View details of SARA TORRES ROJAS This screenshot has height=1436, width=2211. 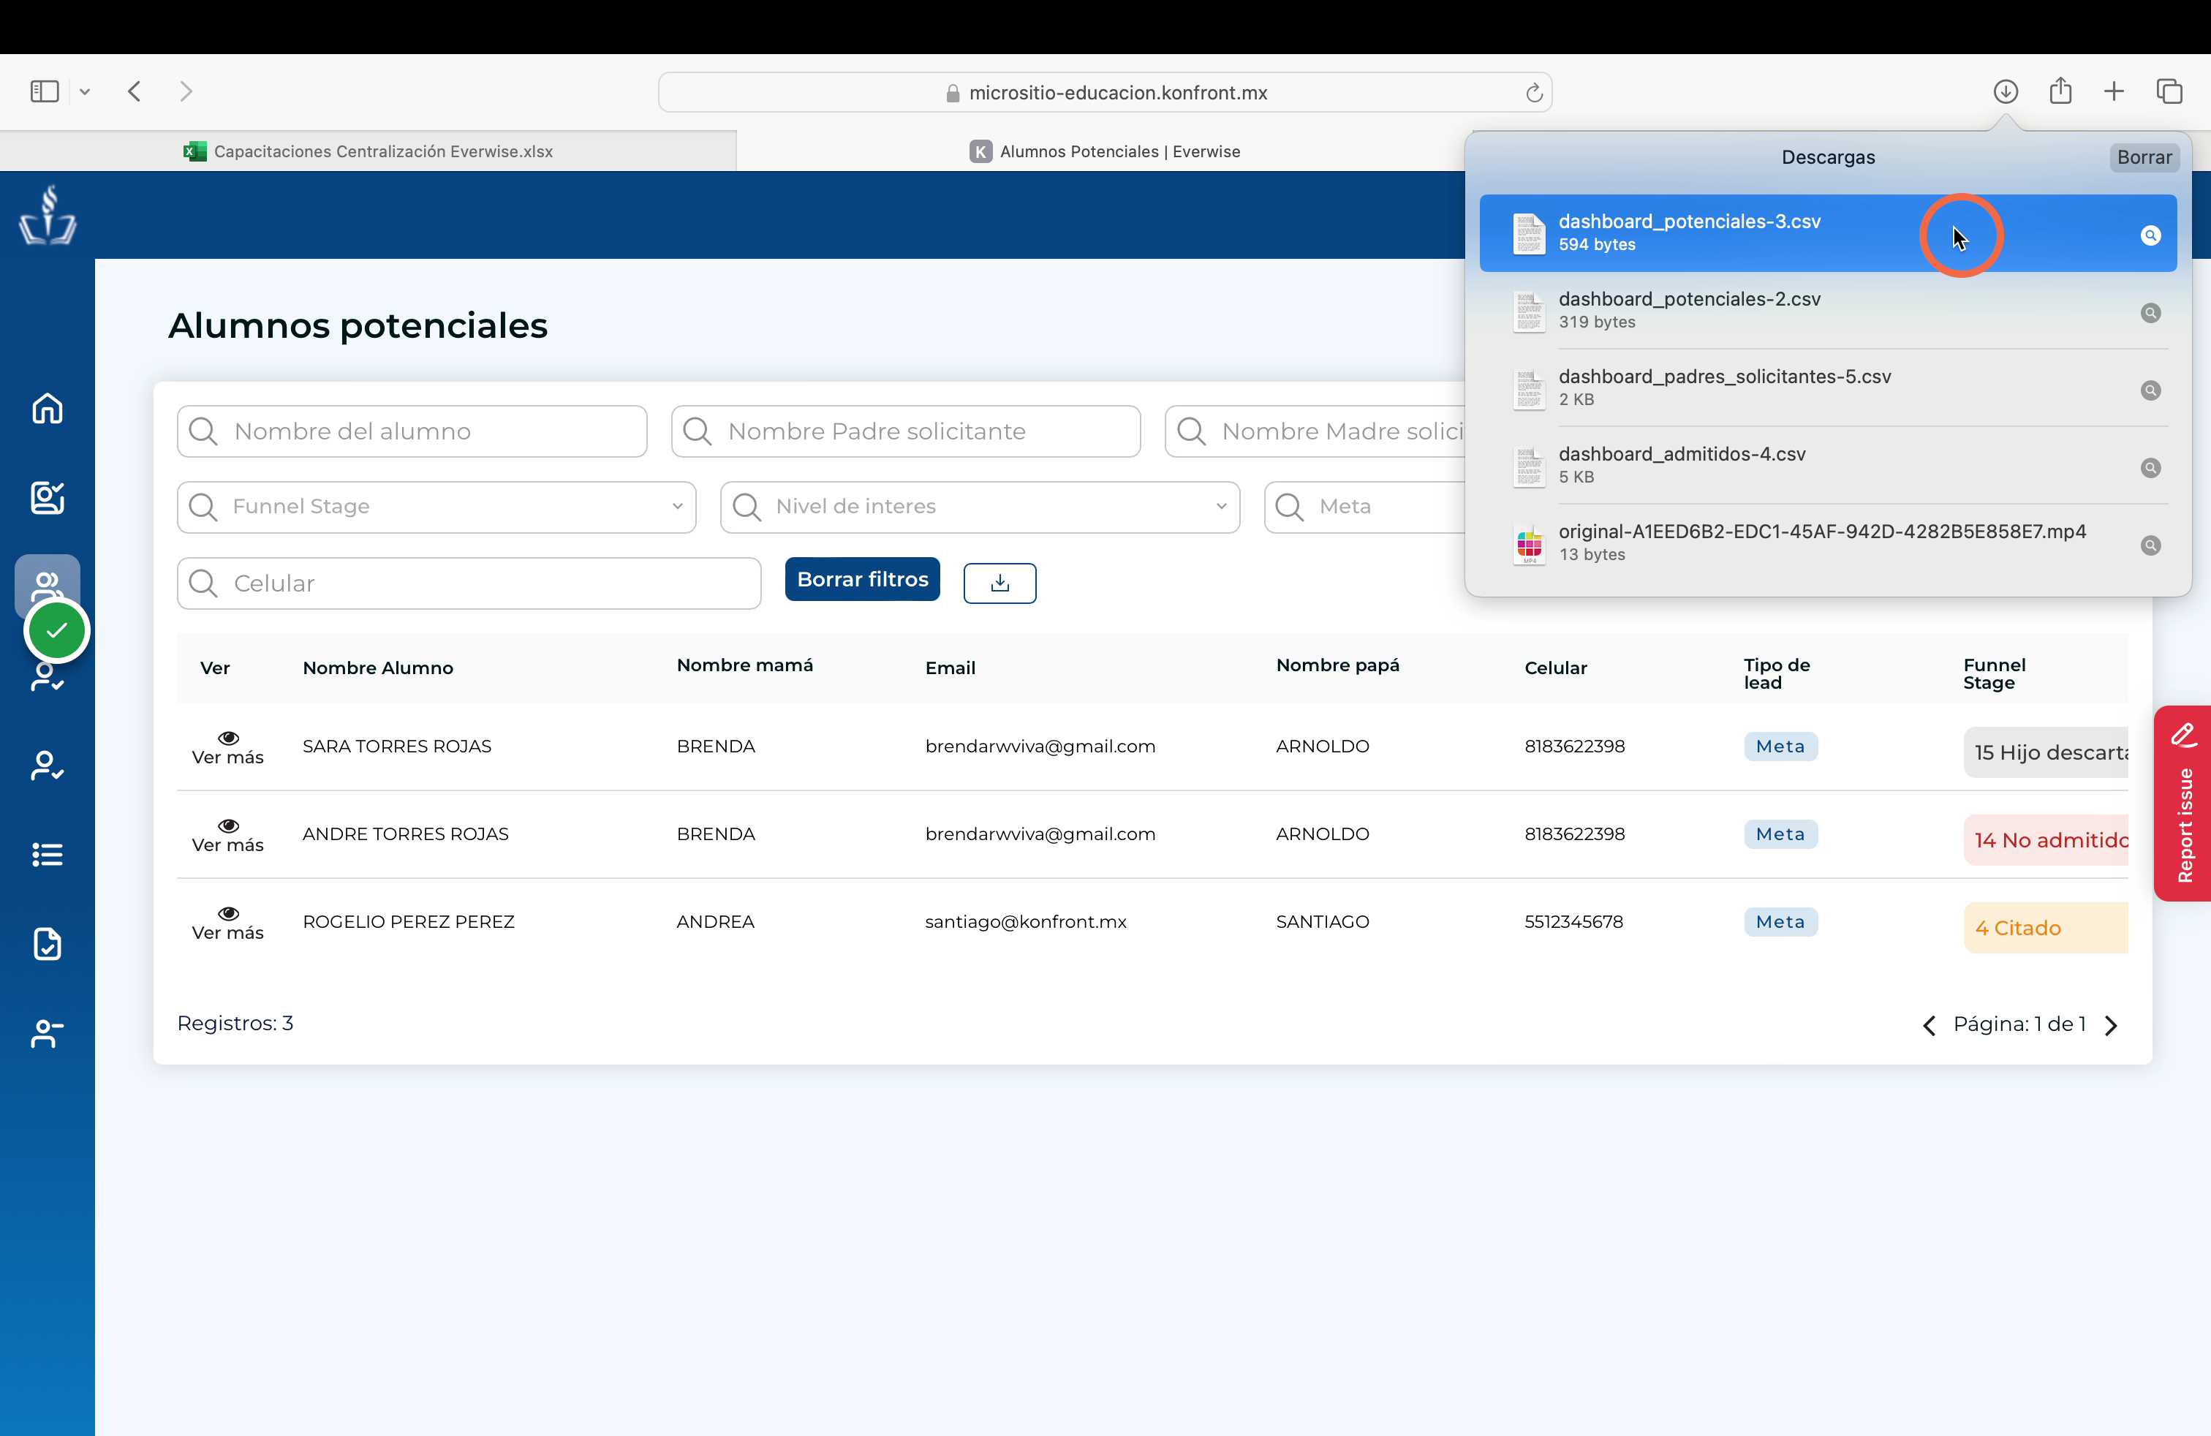227,747
